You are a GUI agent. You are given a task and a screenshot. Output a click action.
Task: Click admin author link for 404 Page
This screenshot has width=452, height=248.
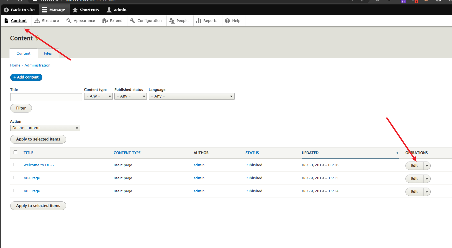click(199, 178)
